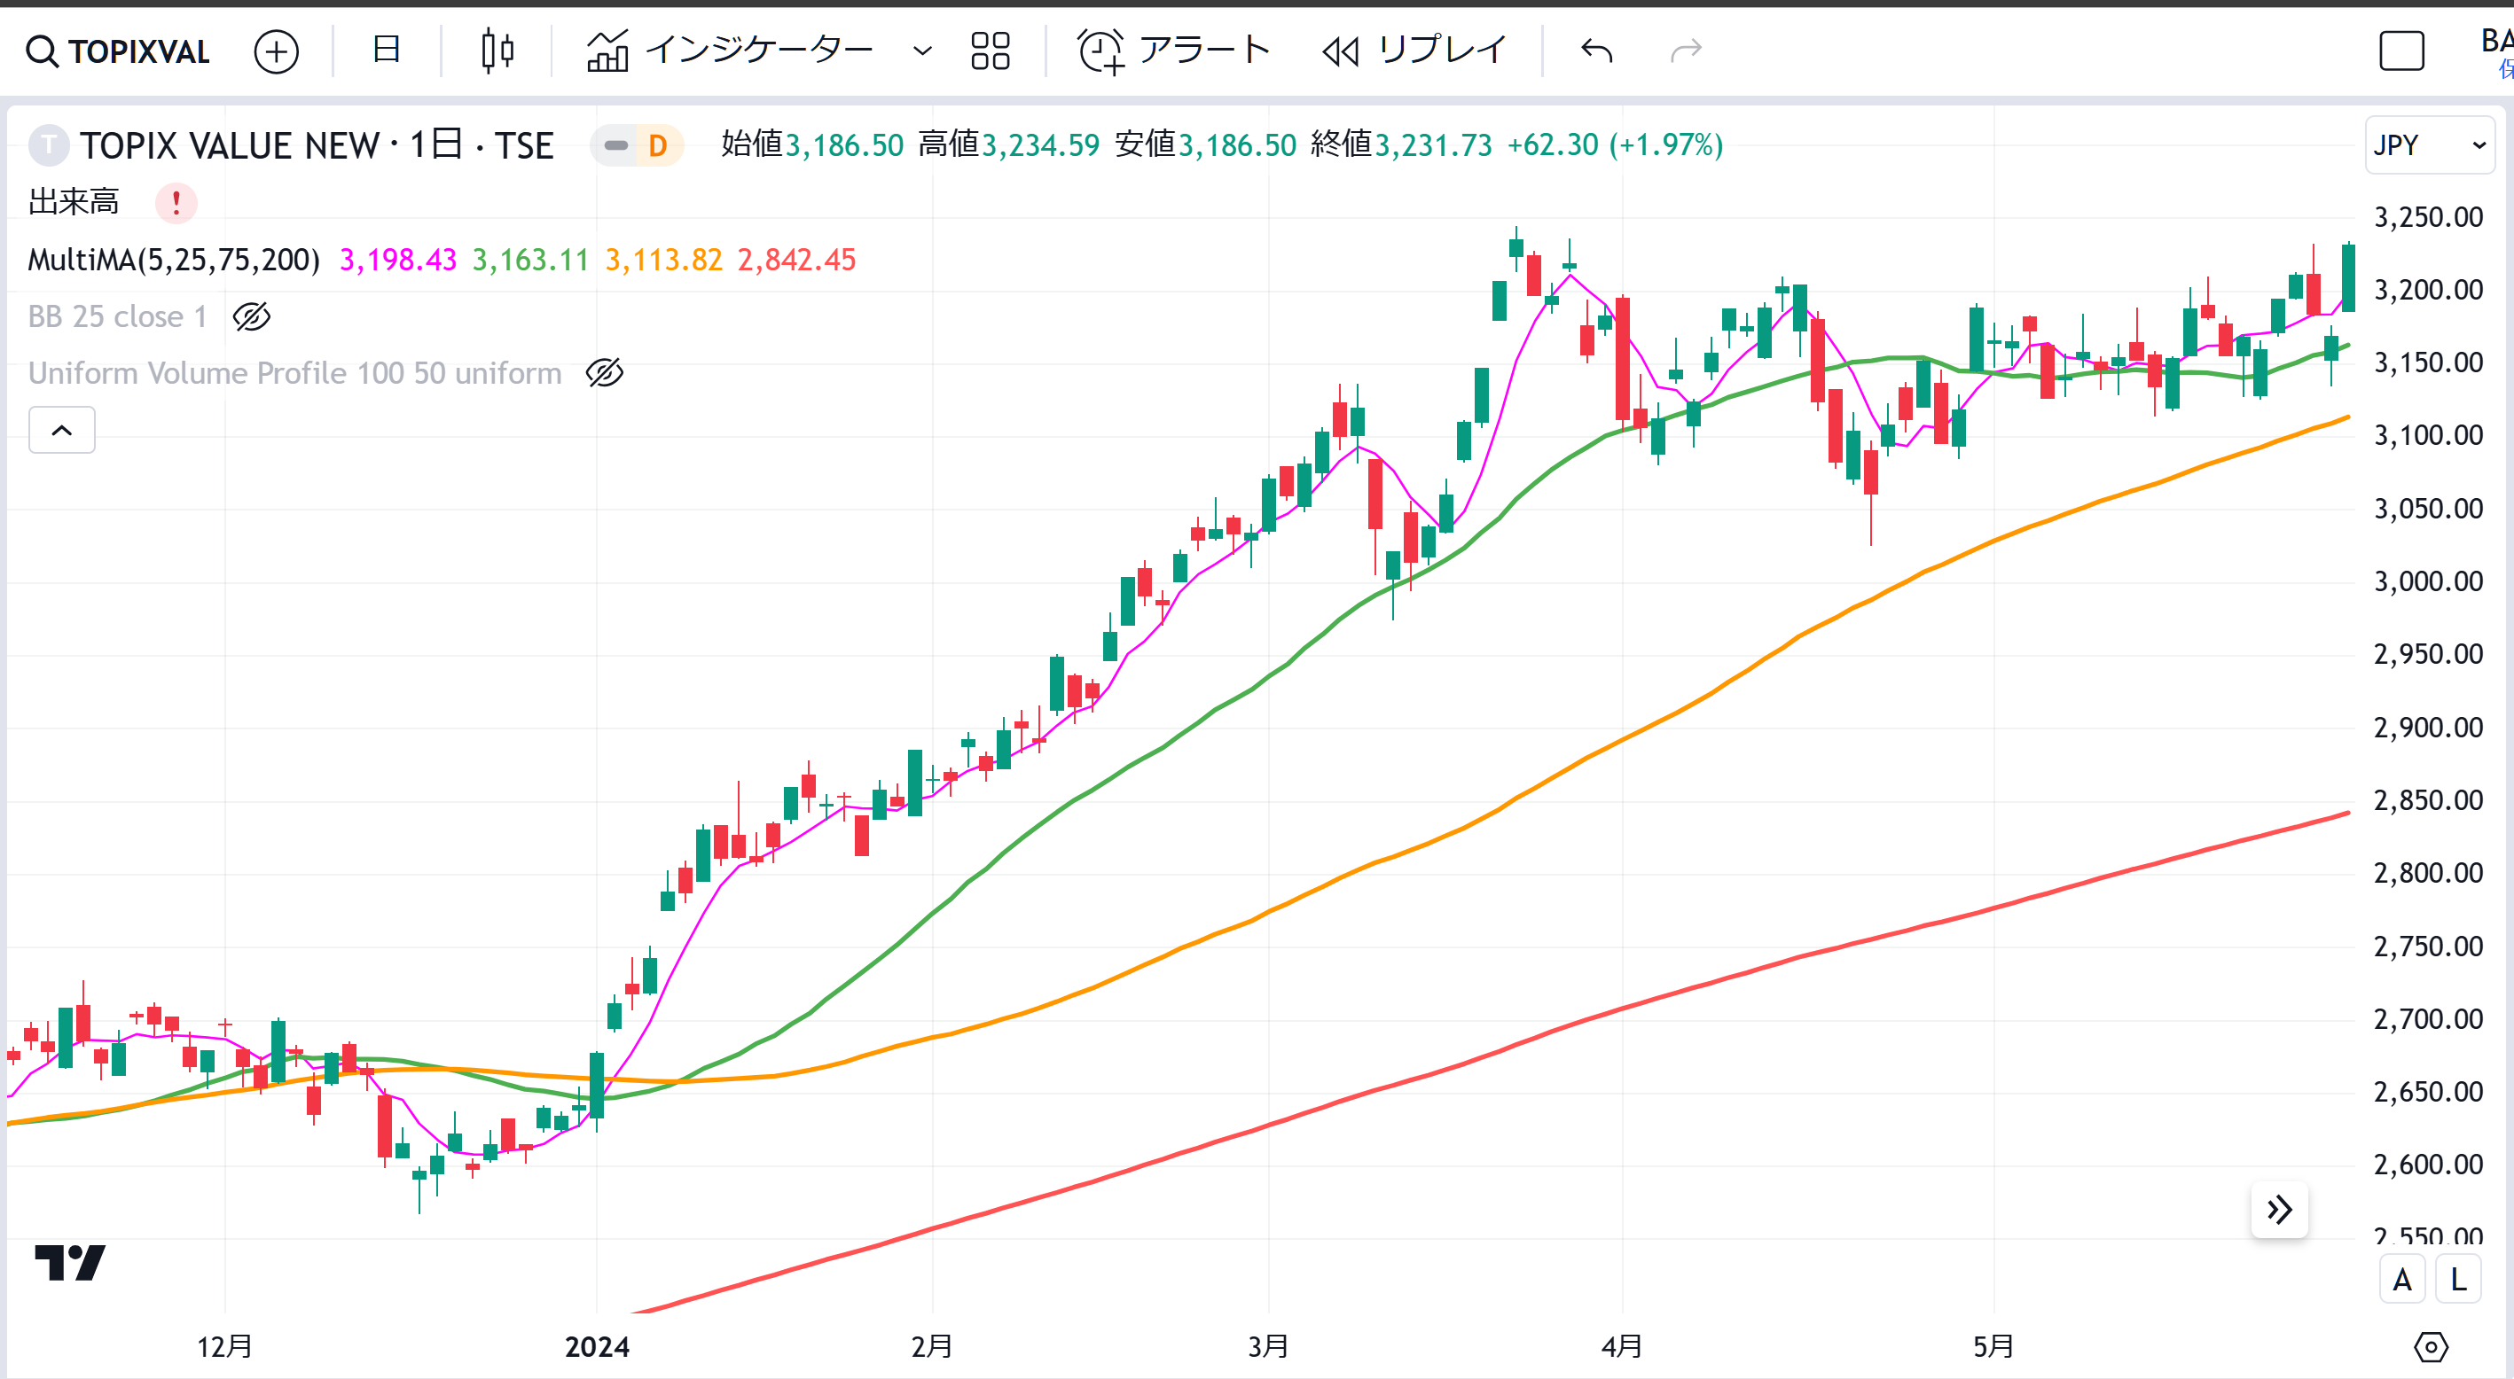Click the MA200 value 2,842.45 in red
This screenshot has height=1379, width=2514.
pyautogui.click(x=796, y=260)
